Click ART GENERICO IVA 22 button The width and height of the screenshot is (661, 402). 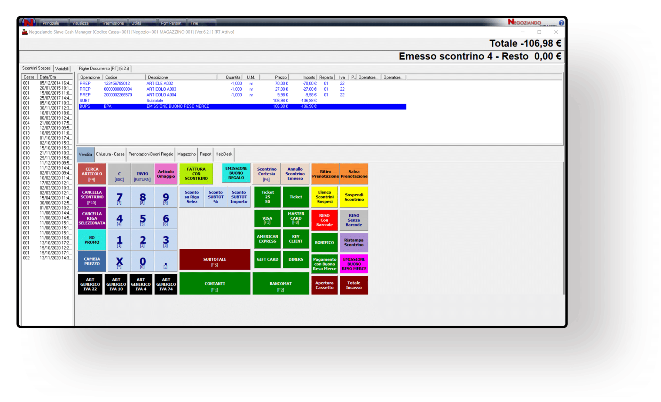point(90,284)
